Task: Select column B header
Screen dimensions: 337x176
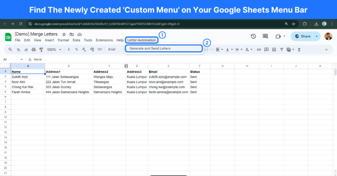Action: click(x=69, y=66)
